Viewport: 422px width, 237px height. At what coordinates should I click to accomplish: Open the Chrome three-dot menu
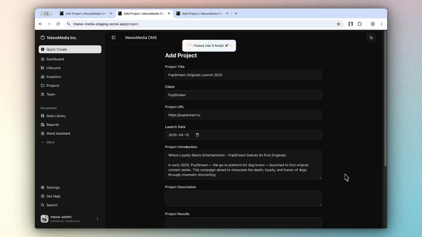[382, 24]
